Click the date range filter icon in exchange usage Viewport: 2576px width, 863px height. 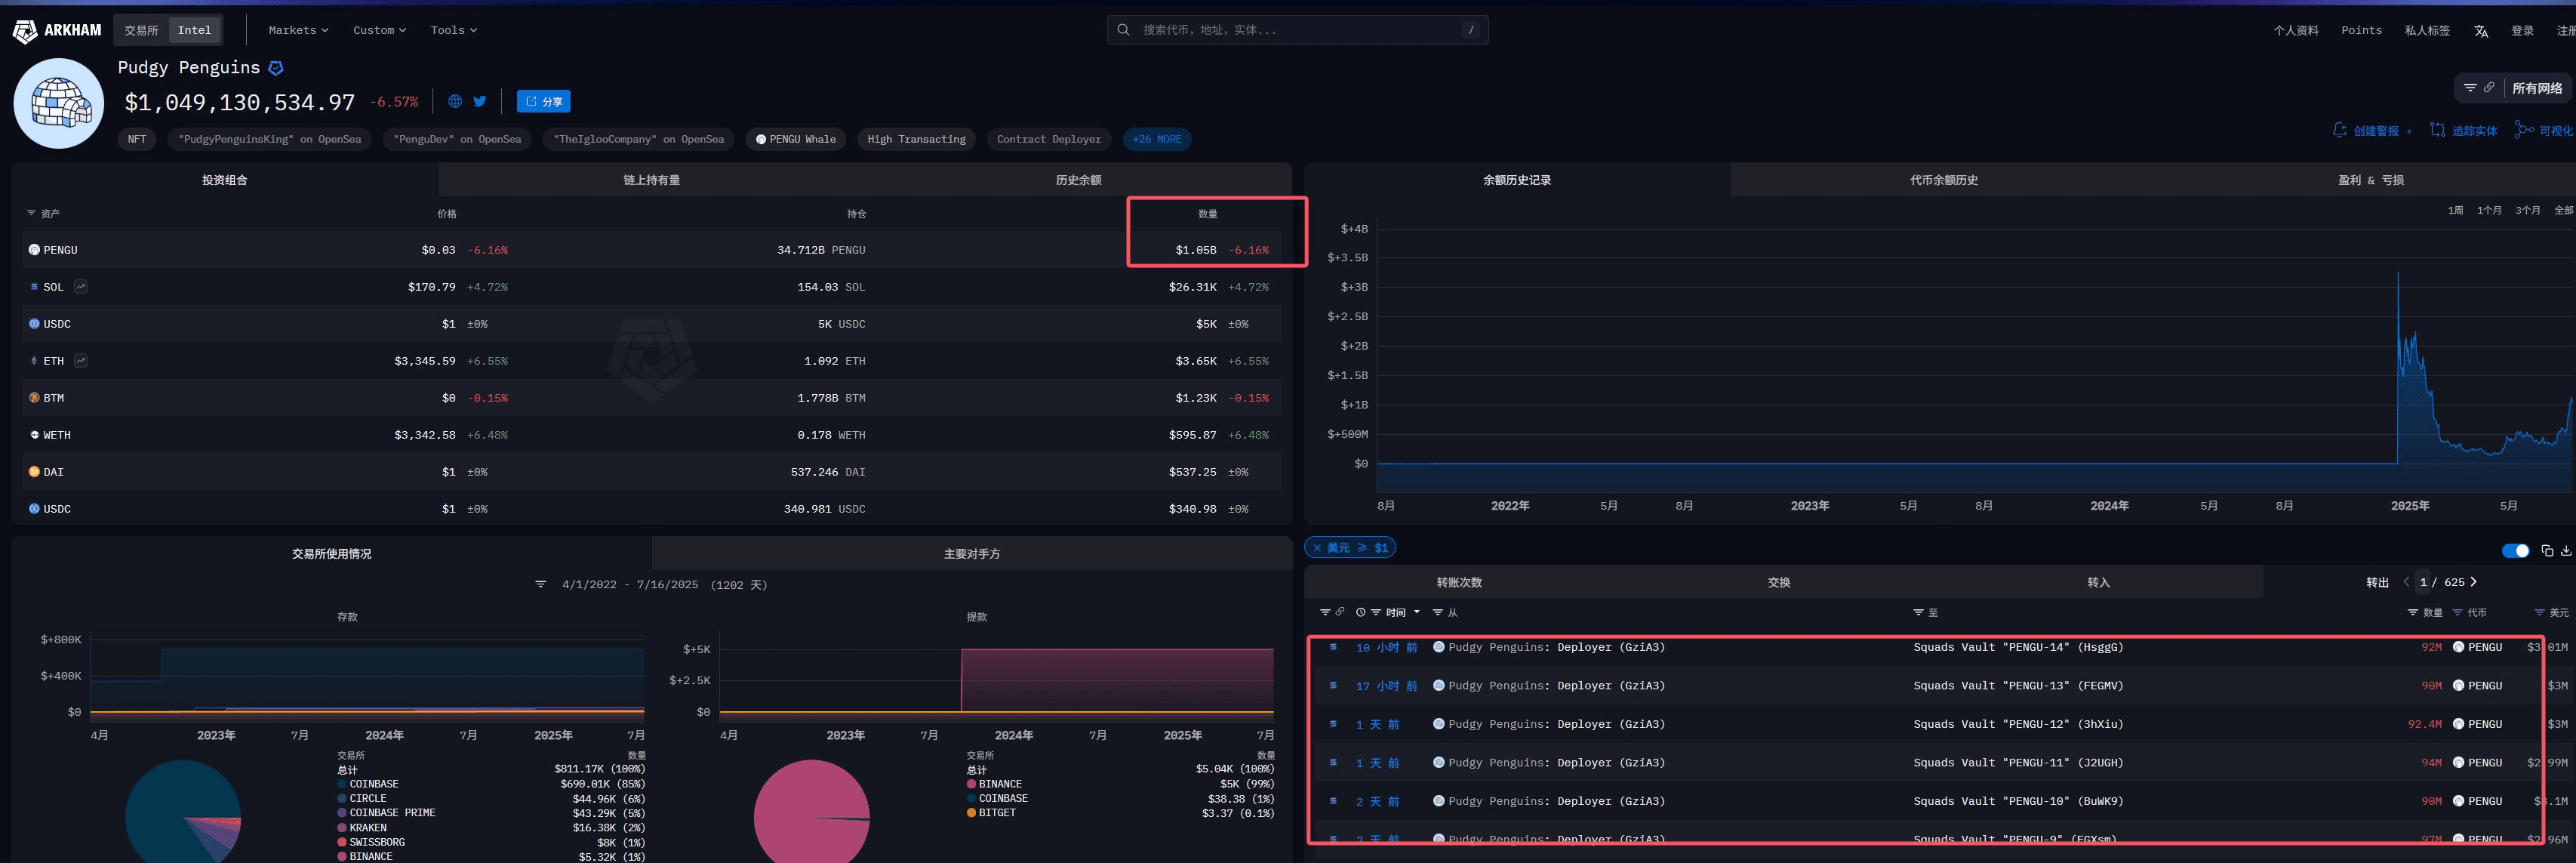(x=540, y=584)
